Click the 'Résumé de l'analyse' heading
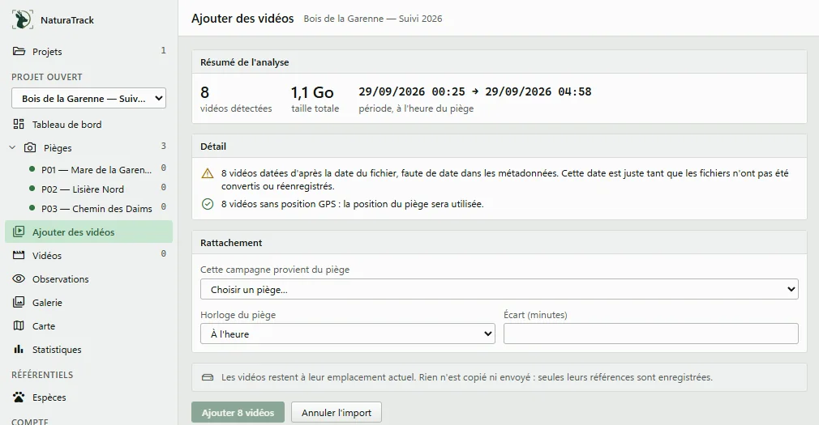This screenshot has width=819, height=425. [x=244, y=62]
